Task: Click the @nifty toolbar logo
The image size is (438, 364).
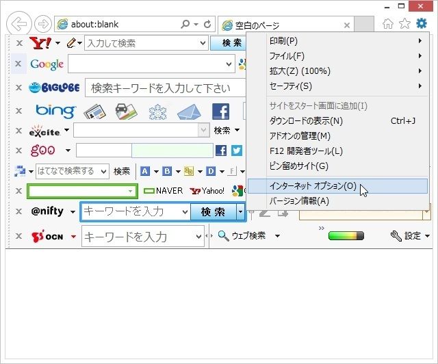Action: click(47, 211)
